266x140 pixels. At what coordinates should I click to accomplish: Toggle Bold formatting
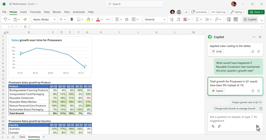(x=72, y=19)
